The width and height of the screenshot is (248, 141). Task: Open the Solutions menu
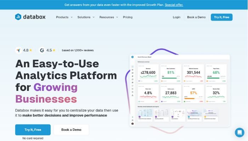click(x=84, y=17)
